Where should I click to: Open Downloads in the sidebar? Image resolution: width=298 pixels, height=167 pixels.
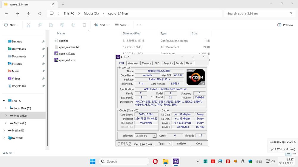click(19, 49)
